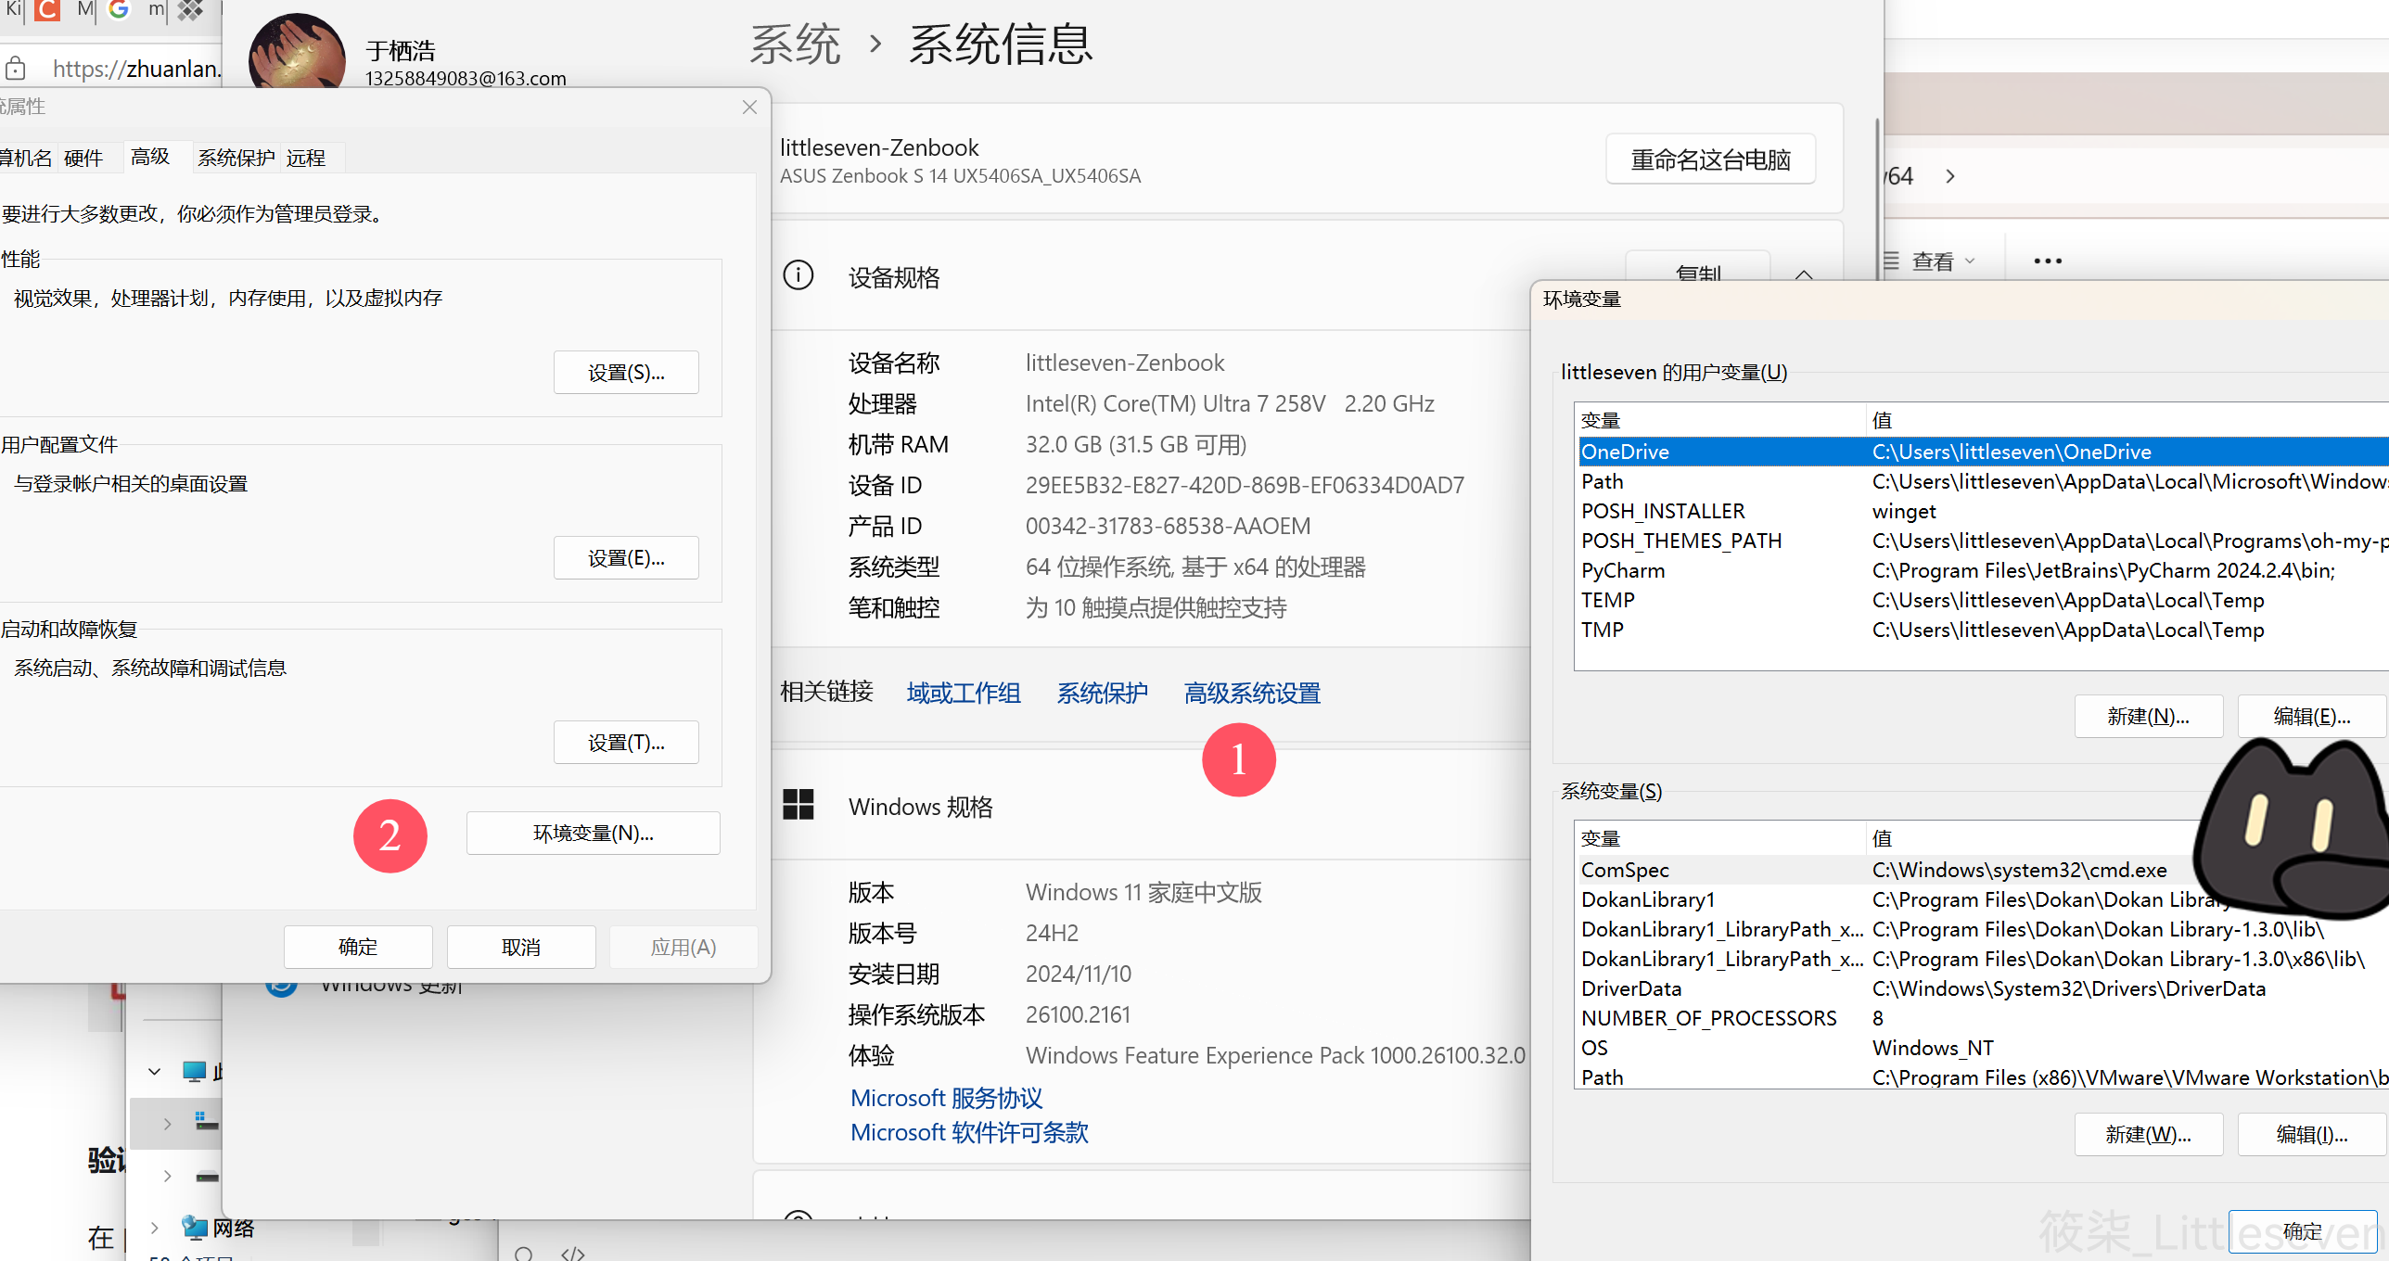Image resolution: width=2389 pixels, height=1261 pixels.
Task: Open the Google browser tab
Action: [x=119, y=9]
